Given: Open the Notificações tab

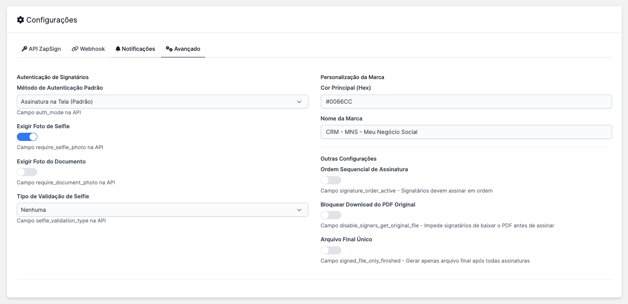Looking at the screenshot, I should click(135, 49).
